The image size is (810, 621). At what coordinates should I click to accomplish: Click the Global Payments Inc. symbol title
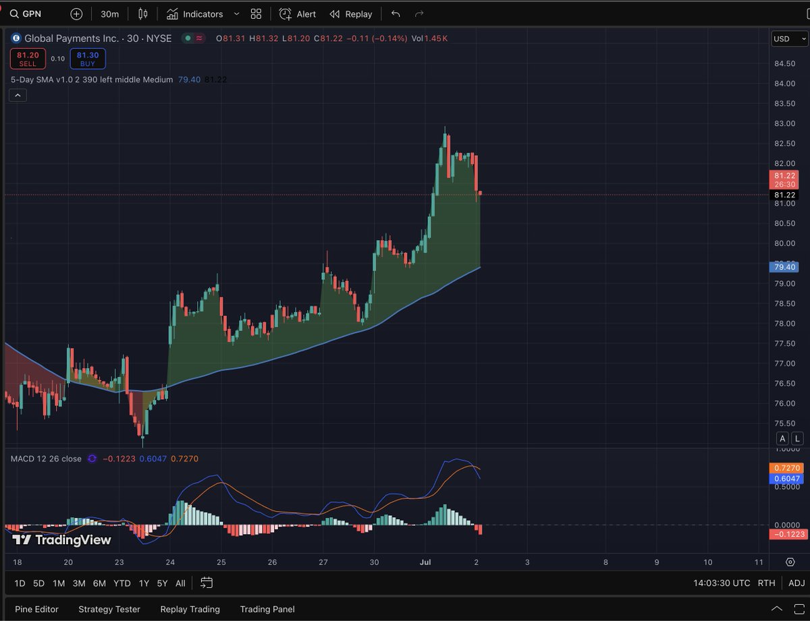[99, 38]
